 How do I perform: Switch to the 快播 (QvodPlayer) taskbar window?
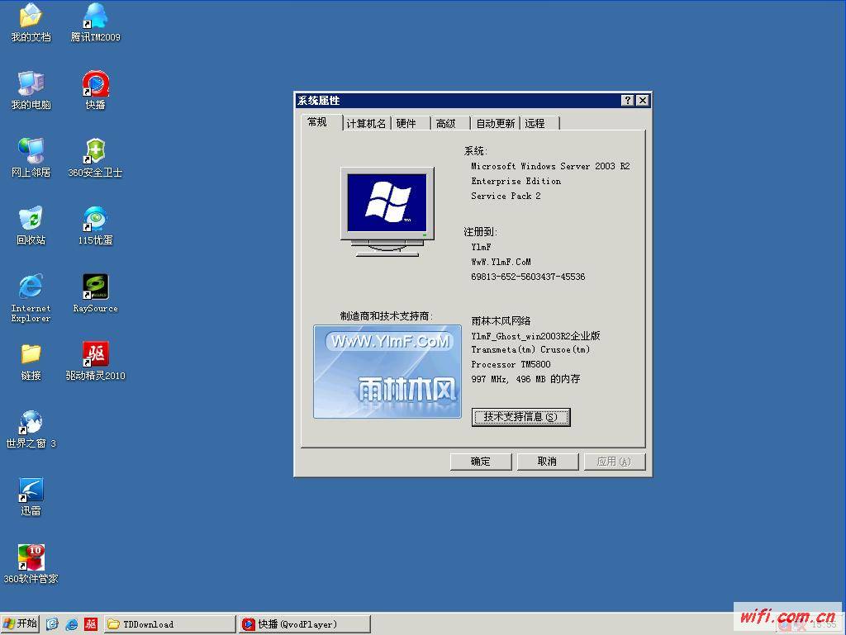pos(305,624)
